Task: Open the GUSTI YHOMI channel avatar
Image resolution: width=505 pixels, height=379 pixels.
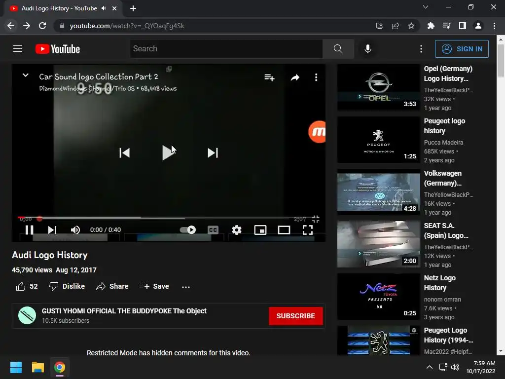Action: coord(27,315)
